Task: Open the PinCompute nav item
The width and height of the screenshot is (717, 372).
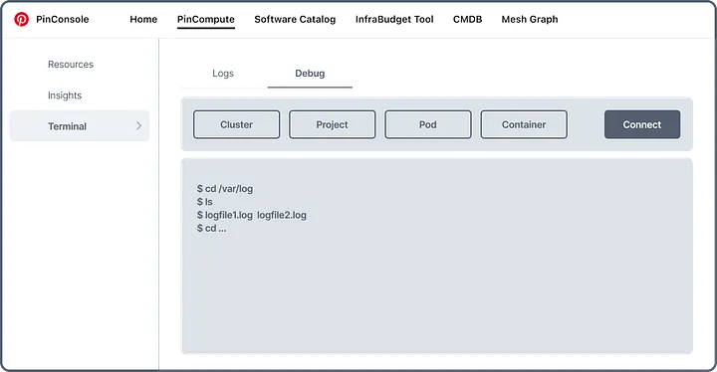Action: pos(206,19)
